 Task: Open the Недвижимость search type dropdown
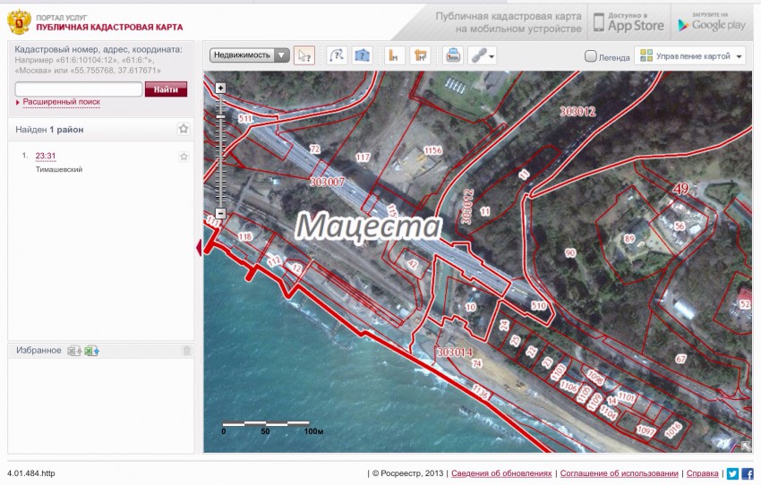coord(250,55)
